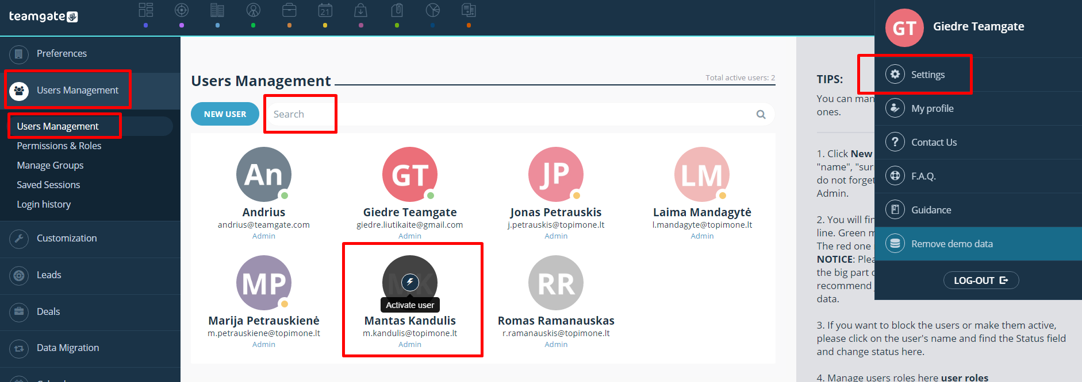
Task: Click Admin role under Andrius
Action: [264, 236]
